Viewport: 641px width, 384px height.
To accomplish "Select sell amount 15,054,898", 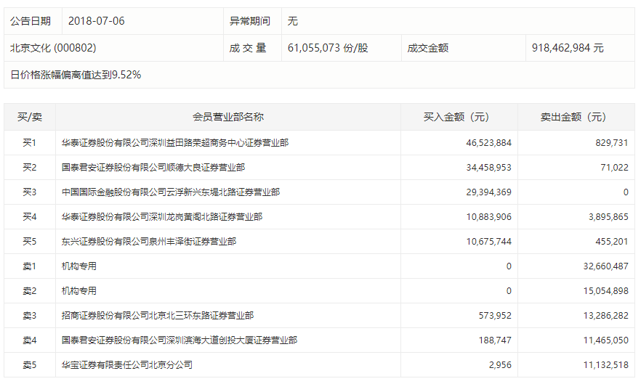I will 606,291.
